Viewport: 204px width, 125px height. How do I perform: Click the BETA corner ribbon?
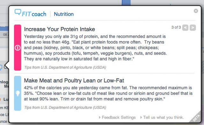196,117
